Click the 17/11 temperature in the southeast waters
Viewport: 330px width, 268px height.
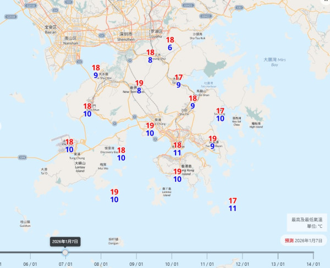(x=233, y=204)
